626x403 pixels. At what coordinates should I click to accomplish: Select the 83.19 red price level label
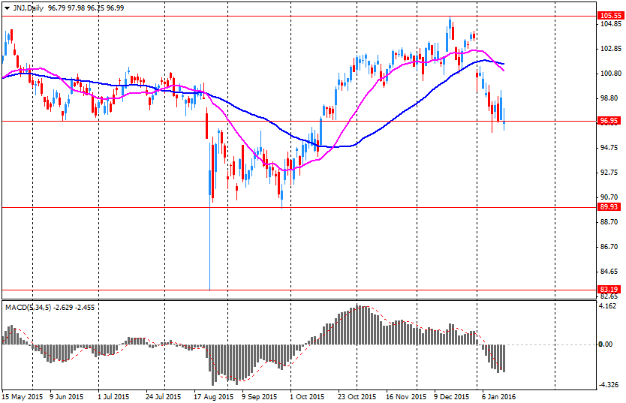click(609, 289)
